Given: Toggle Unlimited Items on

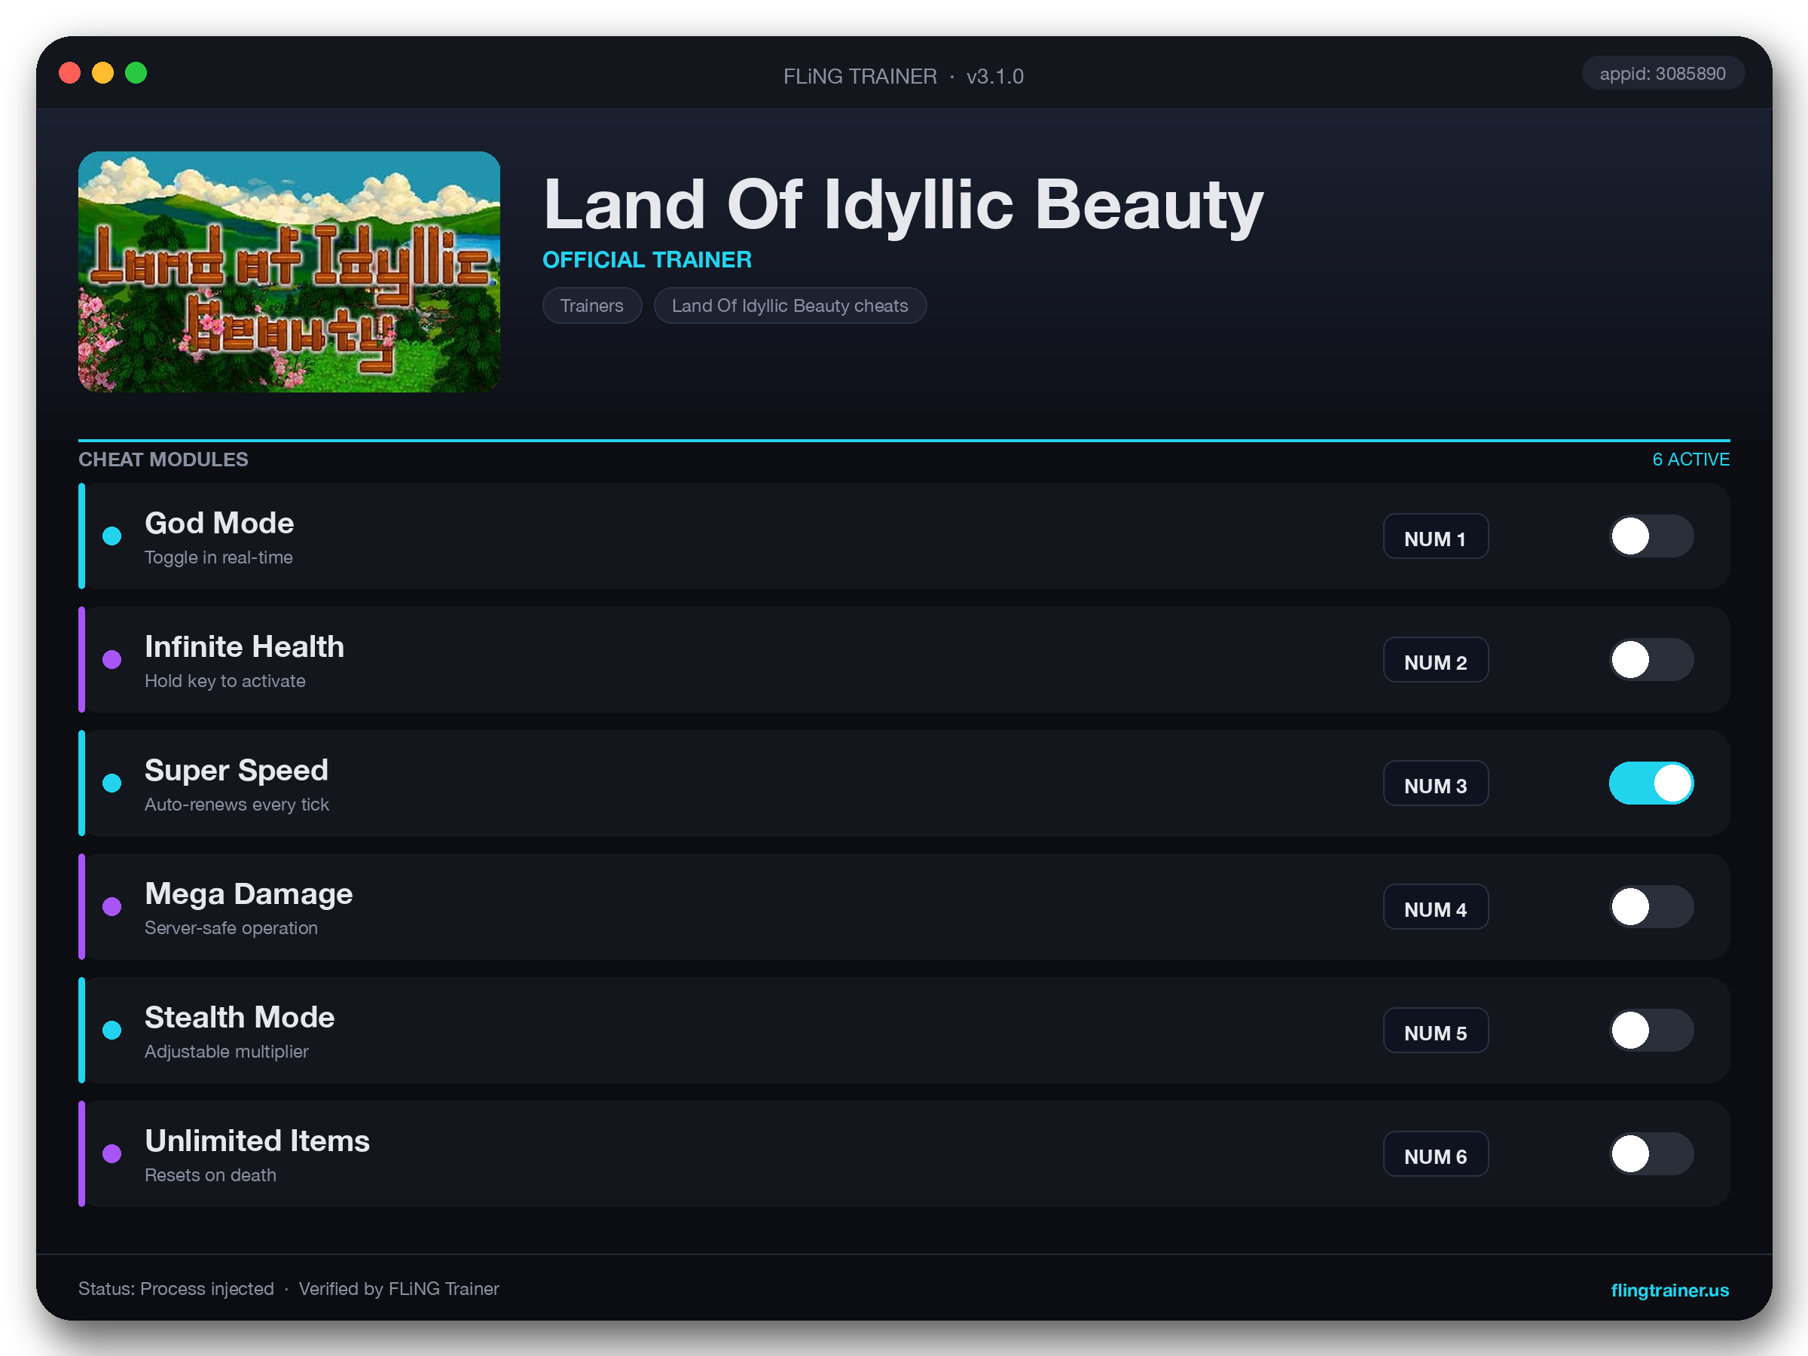Looking at the screenshot, I should [x=1651, y=1153].
